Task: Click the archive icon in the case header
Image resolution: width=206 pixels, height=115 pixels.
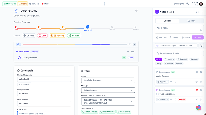Action: (136, 11)
